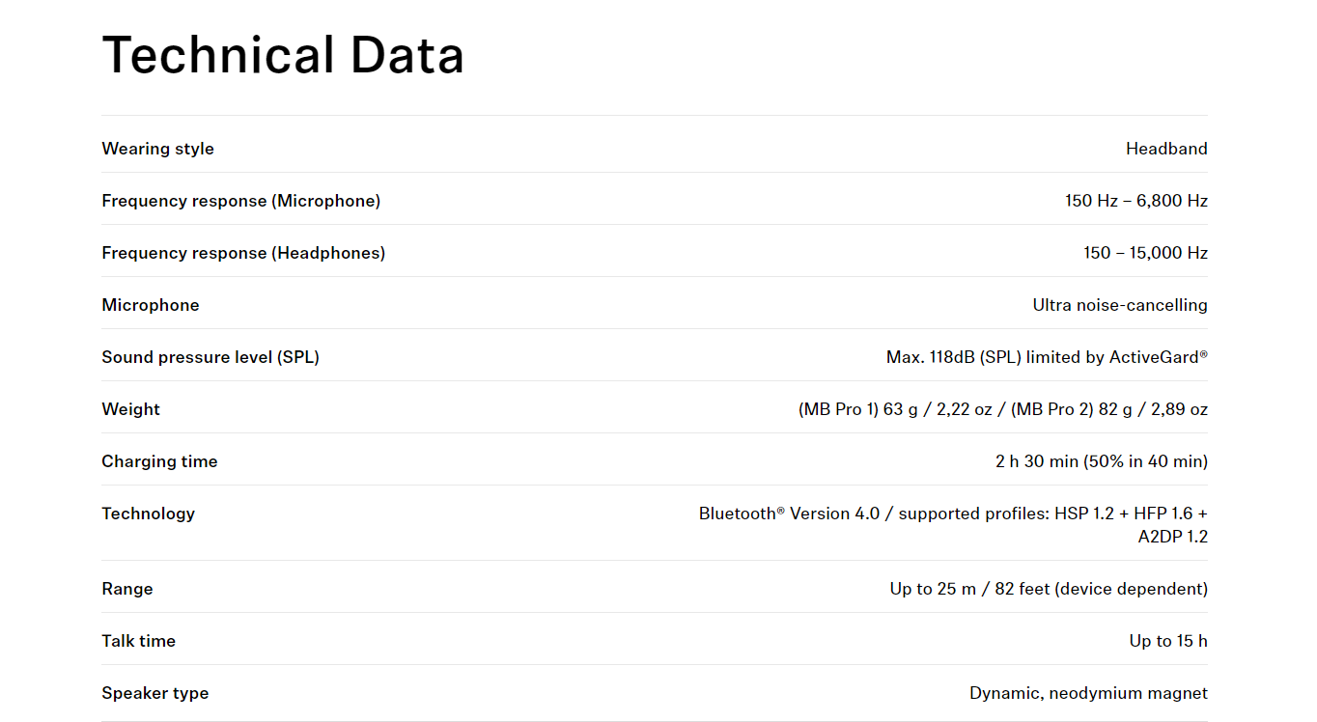
Task: Click the Sound pressure level (SPL) label
Action: (x=210, y=357)
